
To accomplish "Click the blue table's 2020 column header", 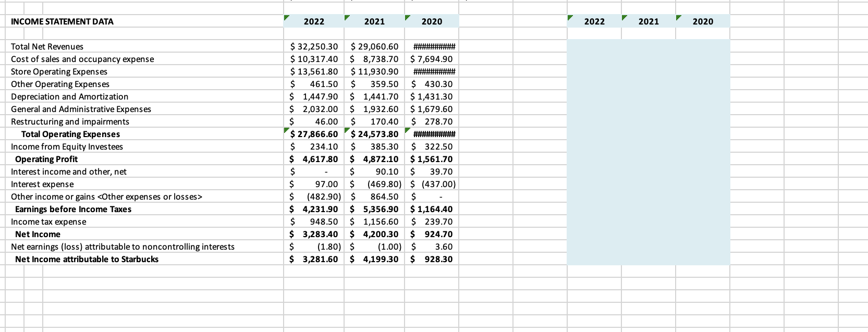I will 703,21.
